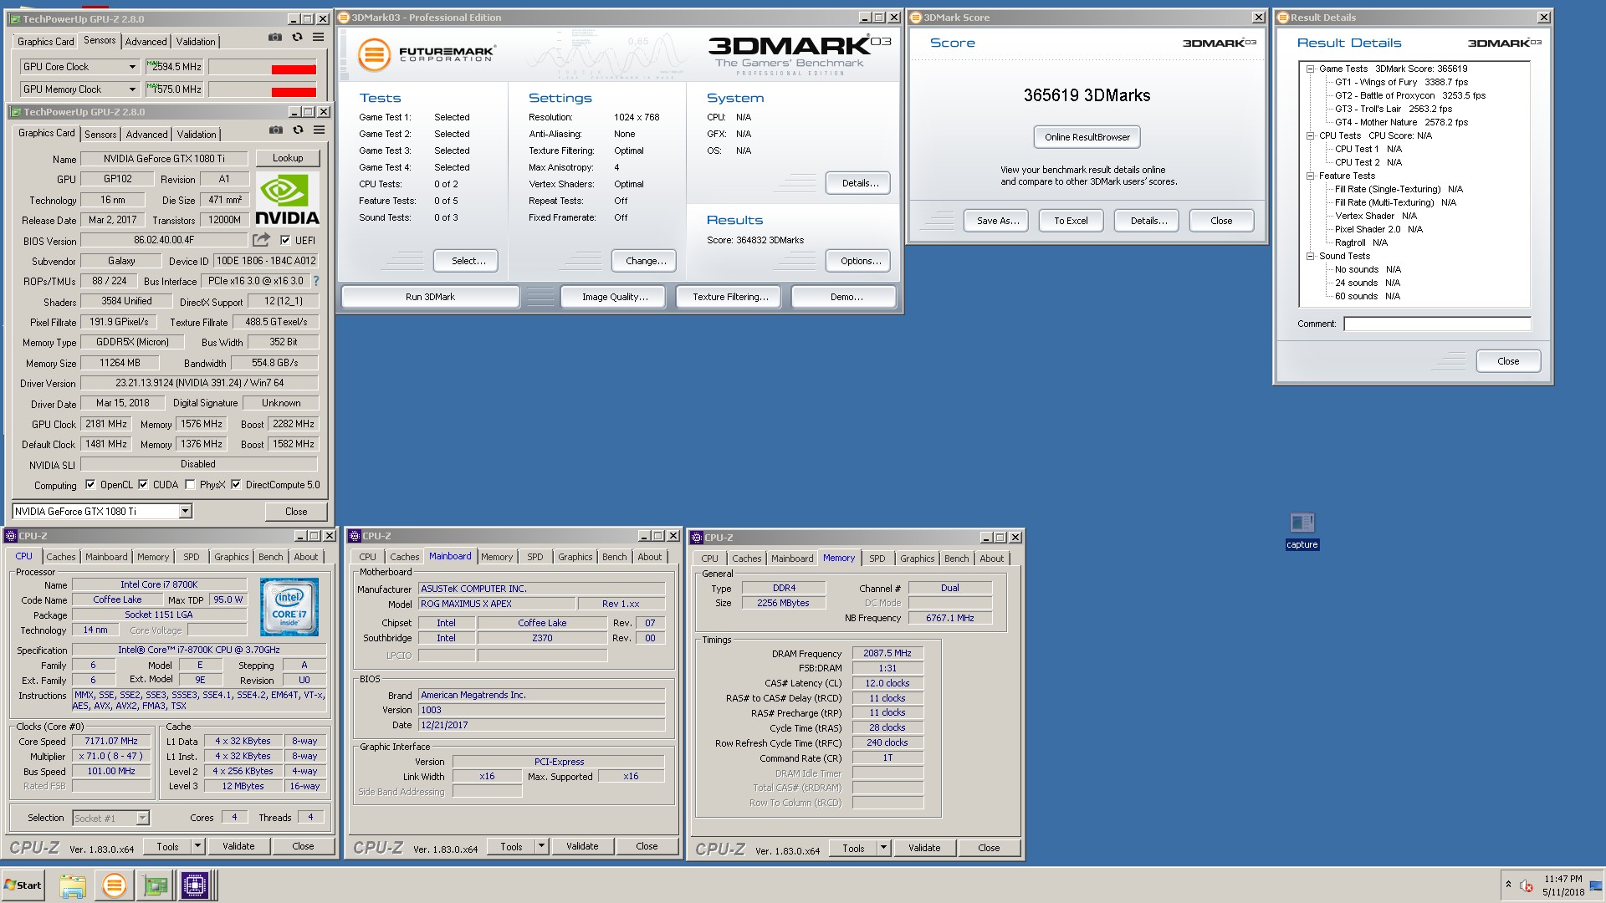Click BIOS share/export icon in GPU-Z
Viewport: 1606px width, 903px height.
262,240
